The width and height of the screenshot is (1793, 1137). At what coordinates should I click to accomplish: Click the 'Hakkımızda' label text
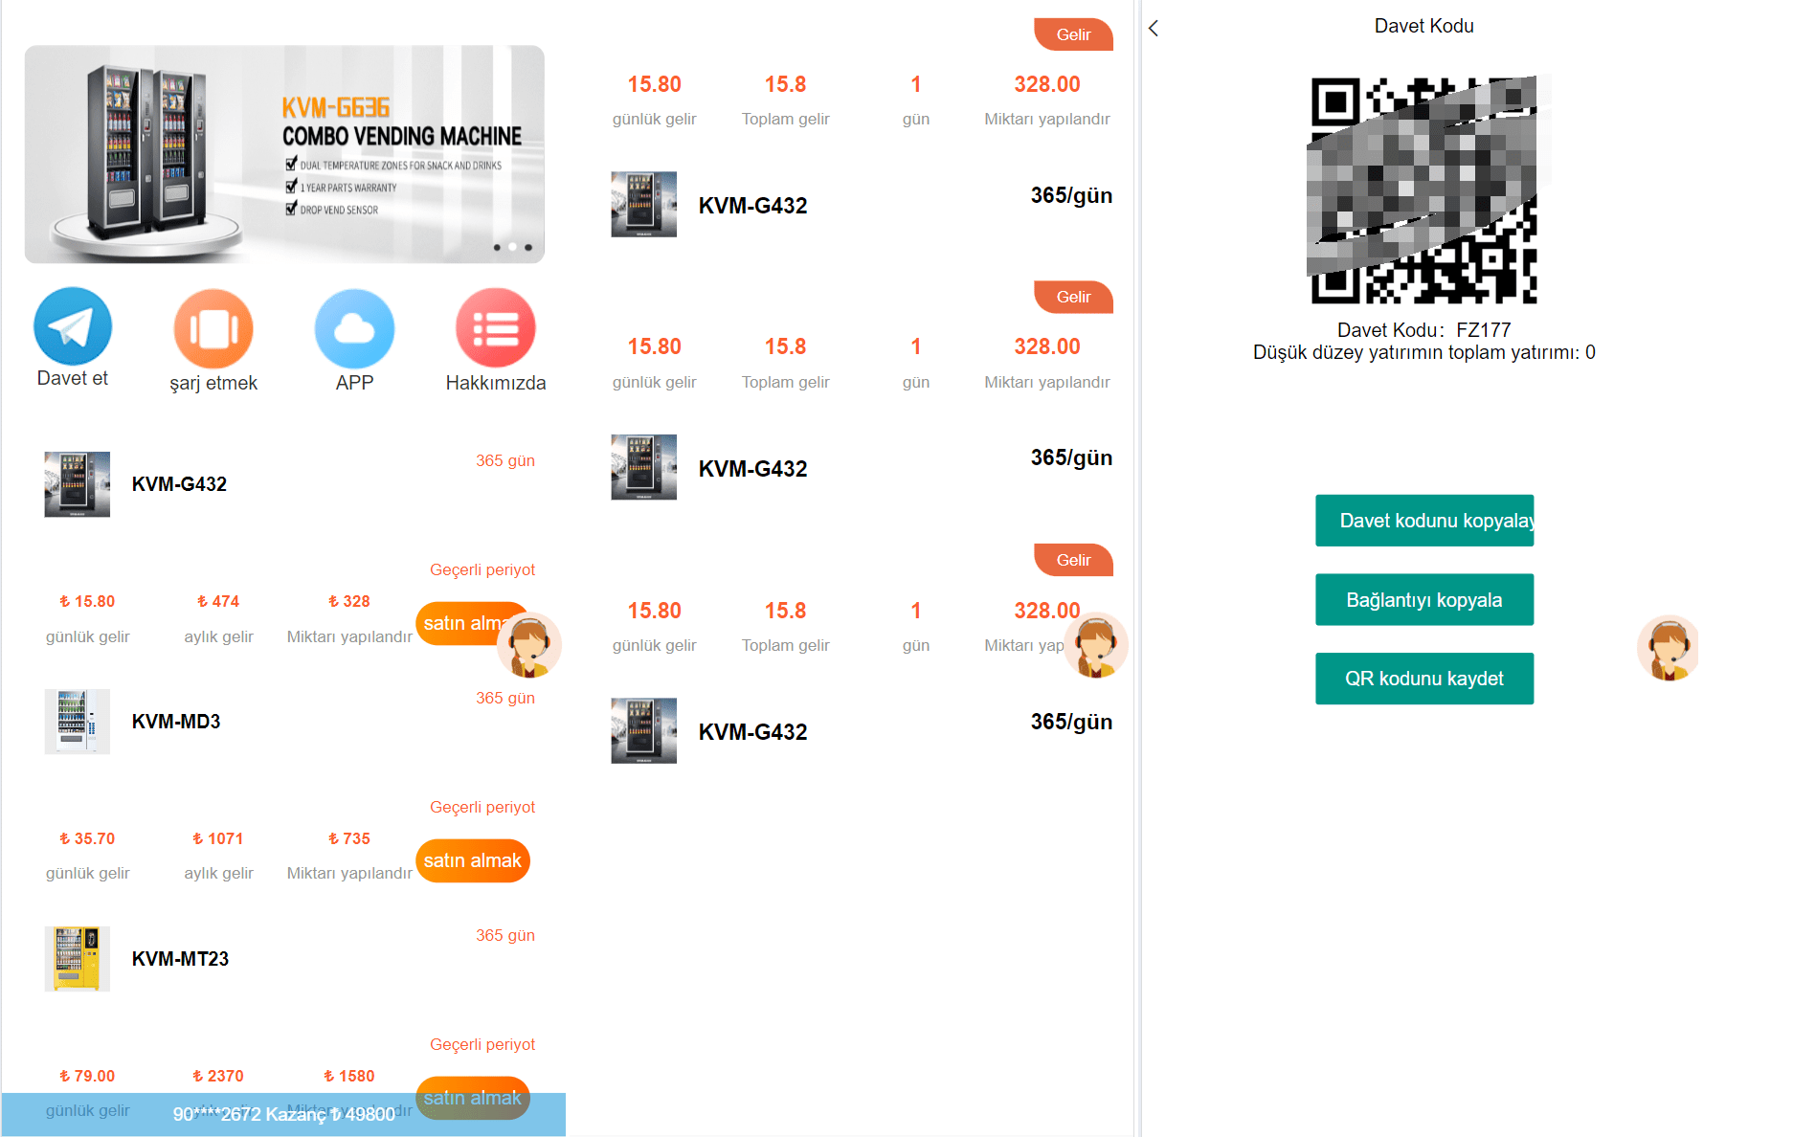tap(496, 383)
